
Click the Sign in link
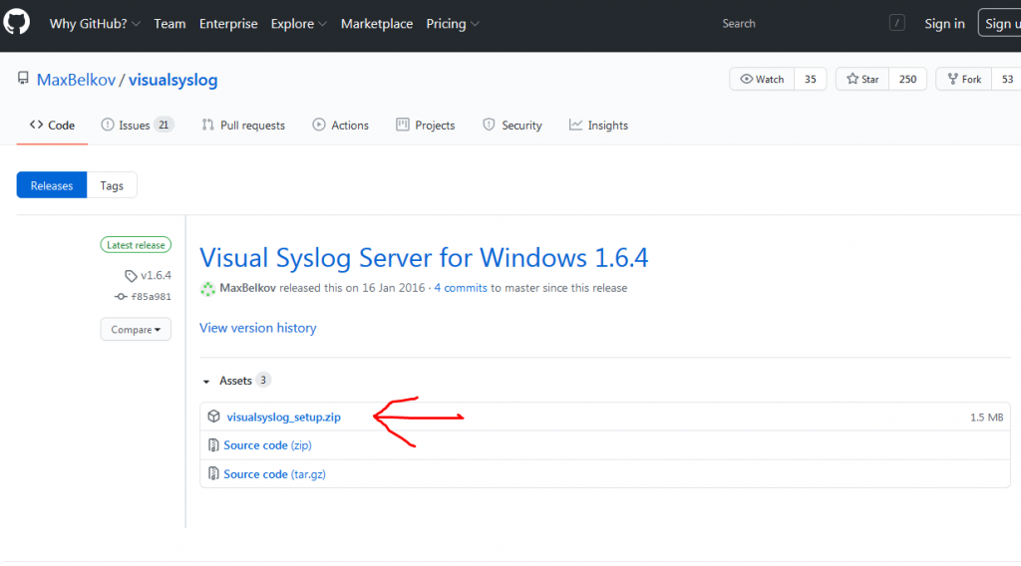pos(944,24)
